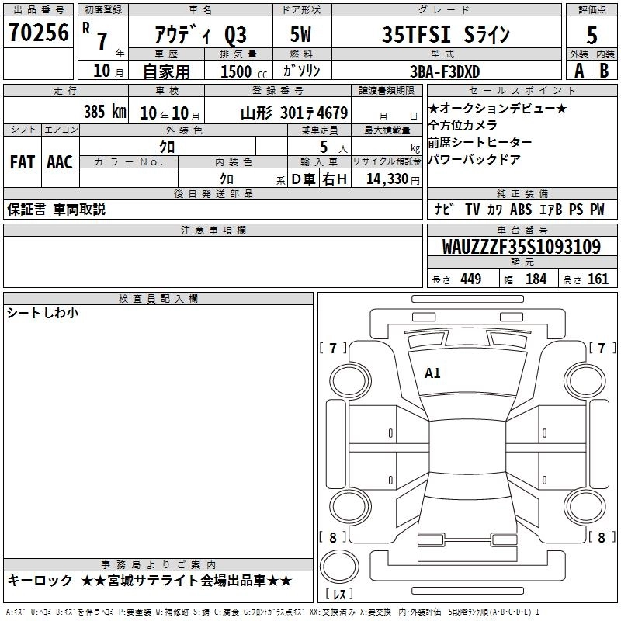The height and width of the screenshot is (621, 621).
Task: Click the 保証書 車両取説 text
Action: tap(56, 210)
